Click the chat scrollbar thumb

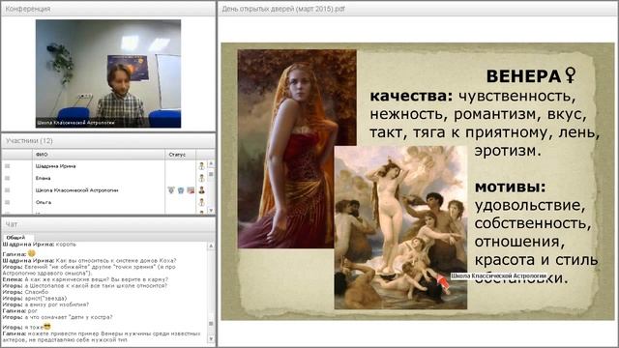211,324
